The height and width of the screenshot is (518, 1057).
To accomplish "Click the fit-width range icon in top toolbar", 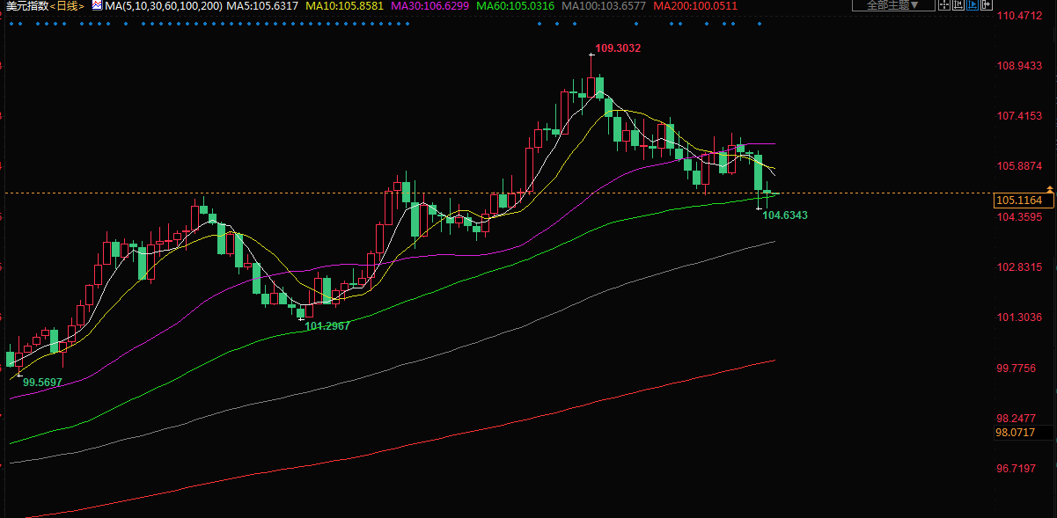I will point(958,5).
